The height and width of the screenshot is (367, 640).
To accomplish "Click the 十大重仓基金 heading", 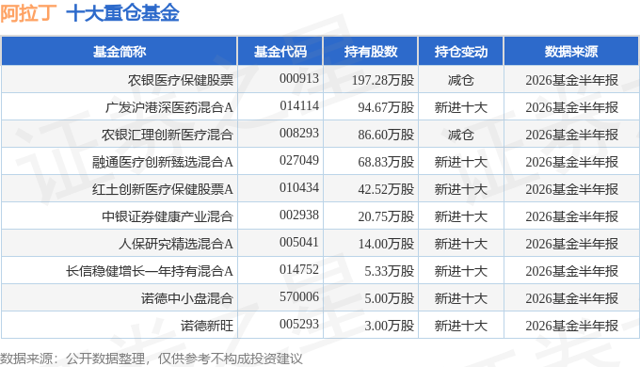I will pos(122,12).
